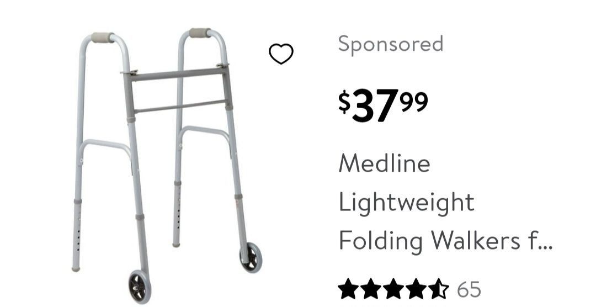Click the Sponsored label
This screenshot has width=596, height=307.
(x=391, y=44)
